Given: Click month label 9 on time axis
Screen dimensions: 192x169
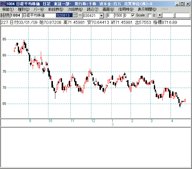Looking at the screenshot, I should [30, 121].
